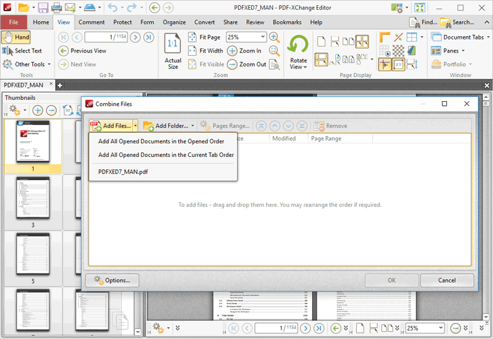
Task: Open the ribbon zoom level dropdown
Action: [262, 37]
